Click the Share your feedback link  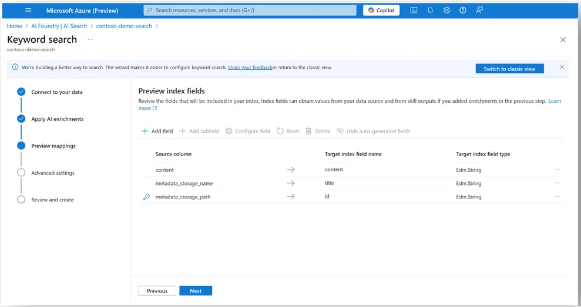pos(250,68)
